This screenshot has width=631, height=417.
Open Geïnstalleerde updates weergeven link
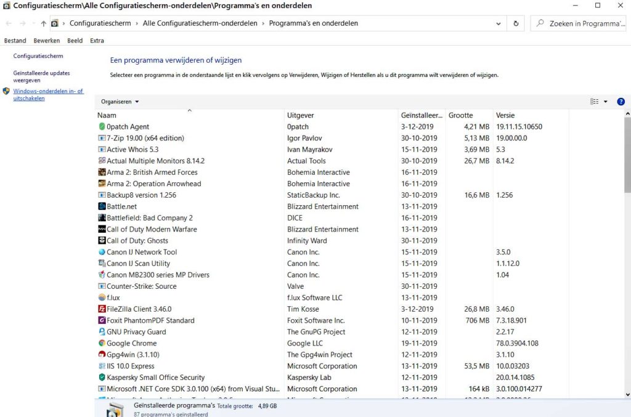(x=41, y=76)
